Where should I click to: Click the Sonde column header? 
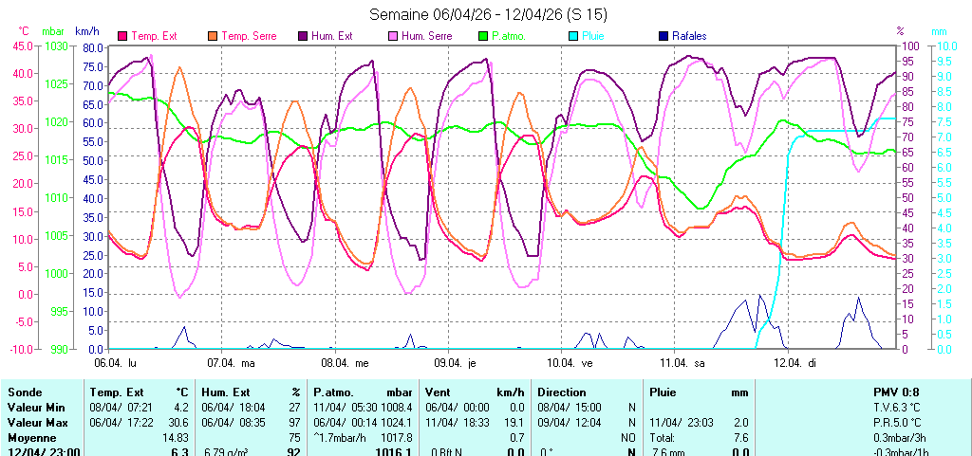(25, 392)
